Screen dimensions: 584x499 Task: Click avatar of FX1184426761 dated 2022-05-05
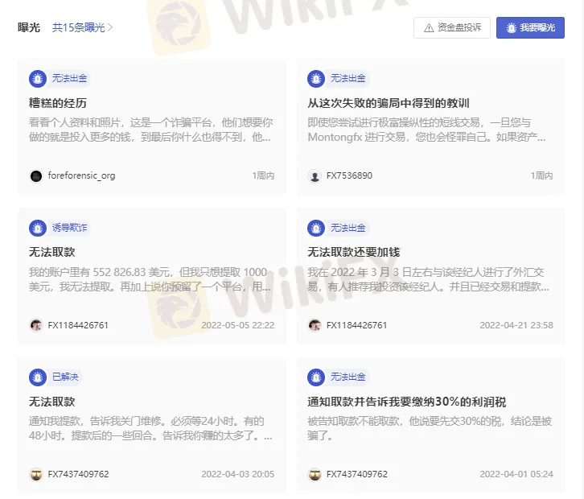click(36, 325)
